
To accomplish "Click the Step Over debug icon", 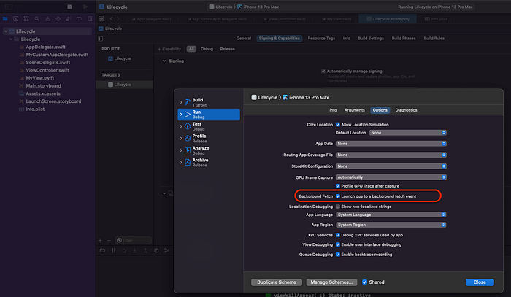I will [124, 250].
